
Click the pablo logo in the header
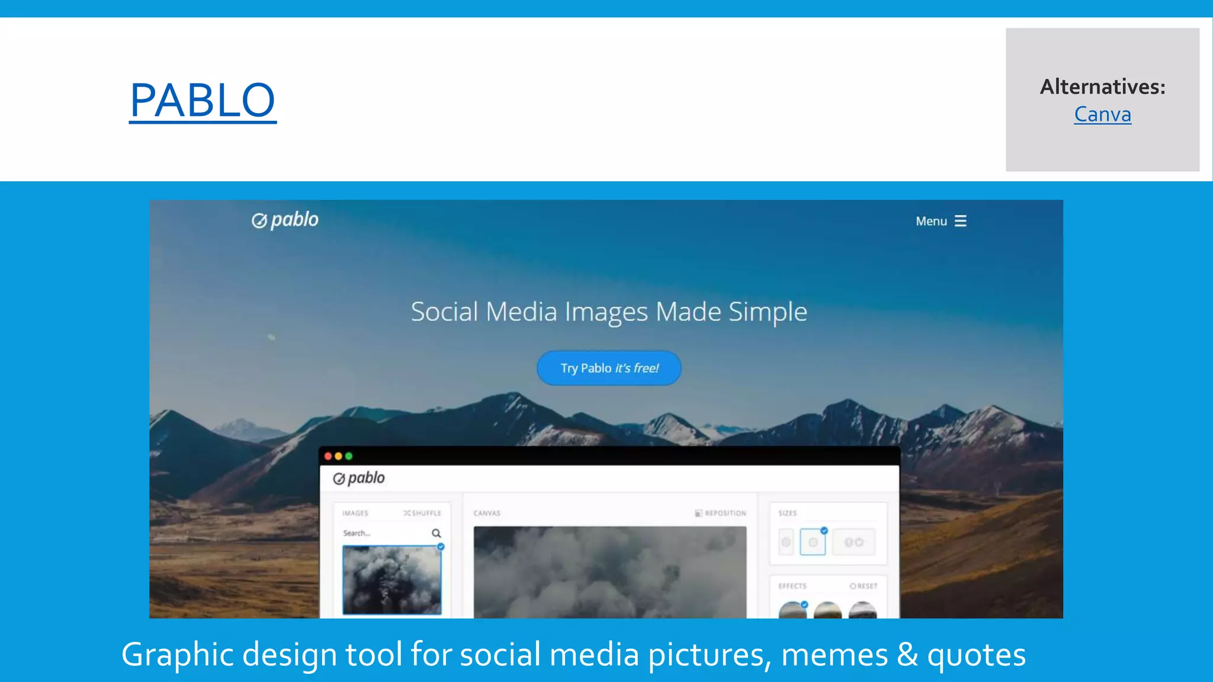(x=285, y=220)
